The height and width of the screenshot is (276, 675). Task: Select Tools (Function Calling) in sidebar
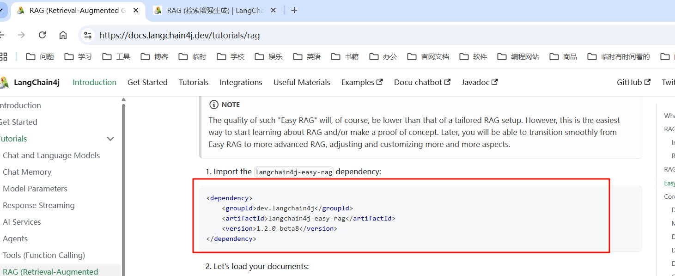(x=44, y=255)
